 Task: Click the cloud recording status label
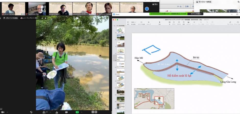tap(30, 18)
